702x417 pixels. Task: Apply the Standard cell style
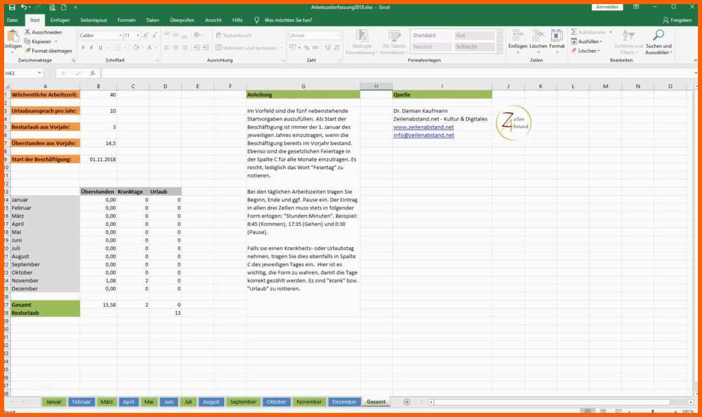(431, 36)
